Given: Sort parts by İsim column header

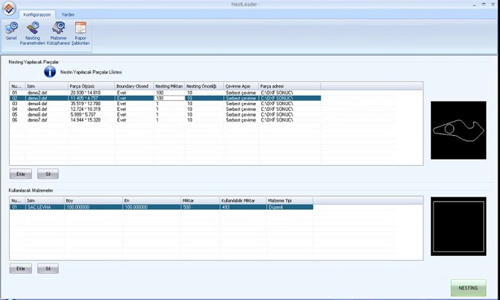Looking at the screenshot, I should (47, 86).
